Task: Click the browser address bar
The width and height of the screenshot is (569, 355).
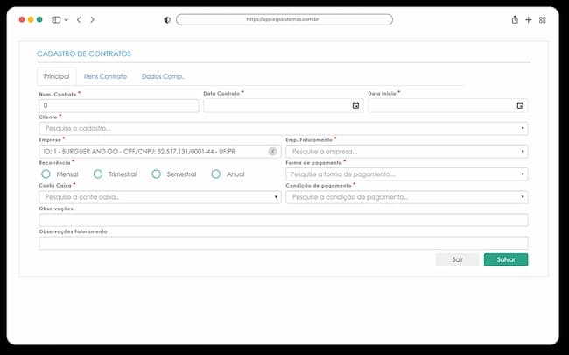Action: pos(284,19)
